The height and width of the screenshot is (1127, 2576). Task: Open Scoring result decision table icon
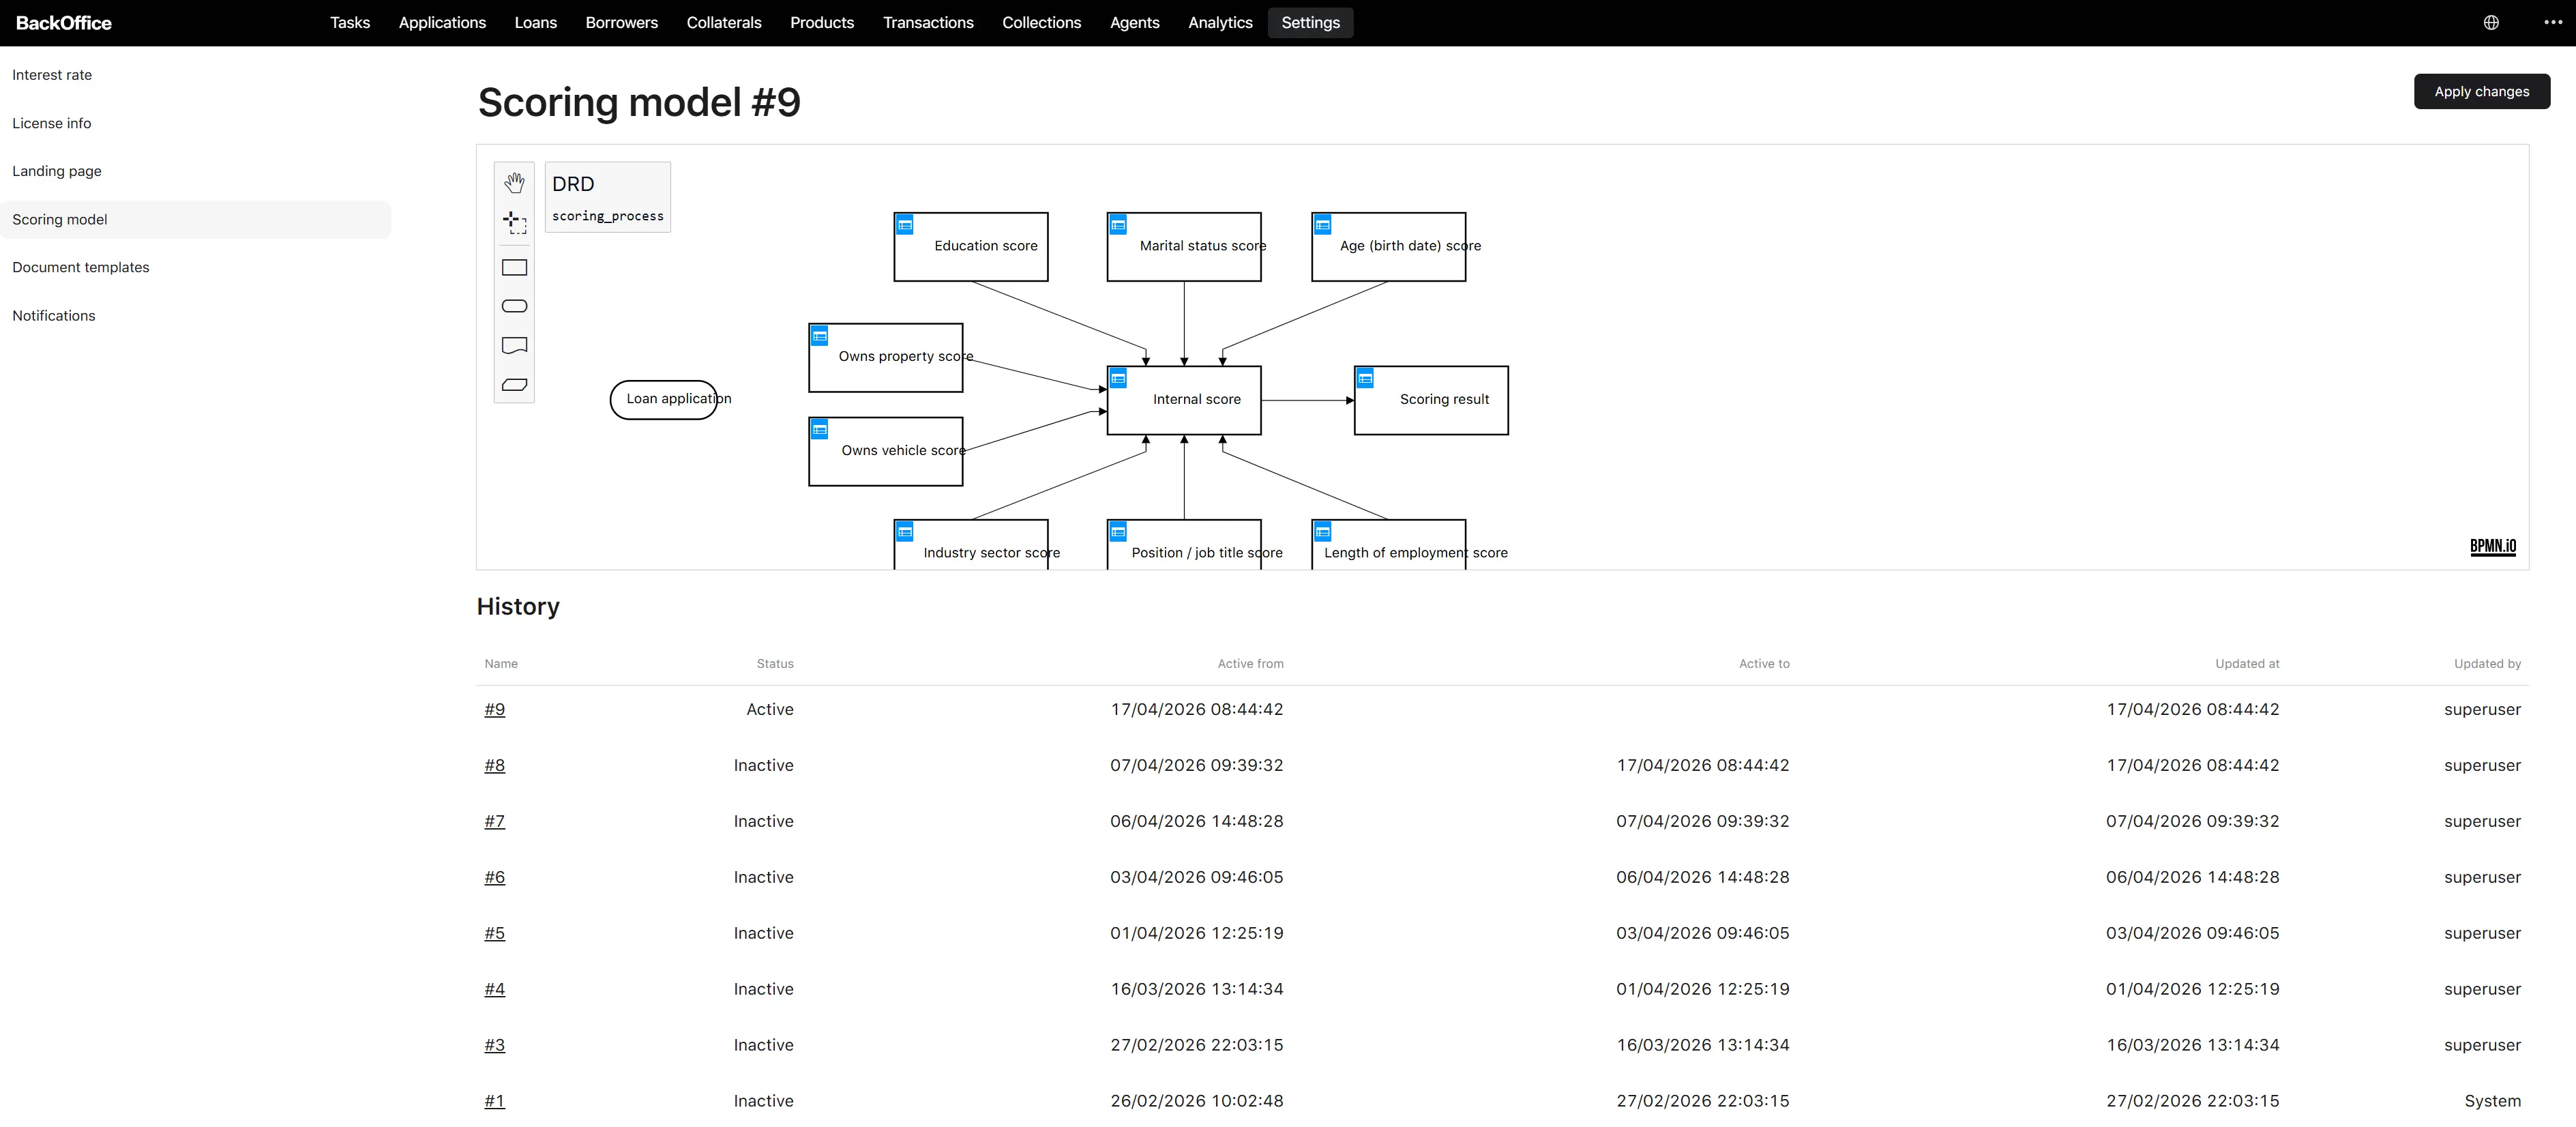pyautogui.click(x=1365, y=378)
